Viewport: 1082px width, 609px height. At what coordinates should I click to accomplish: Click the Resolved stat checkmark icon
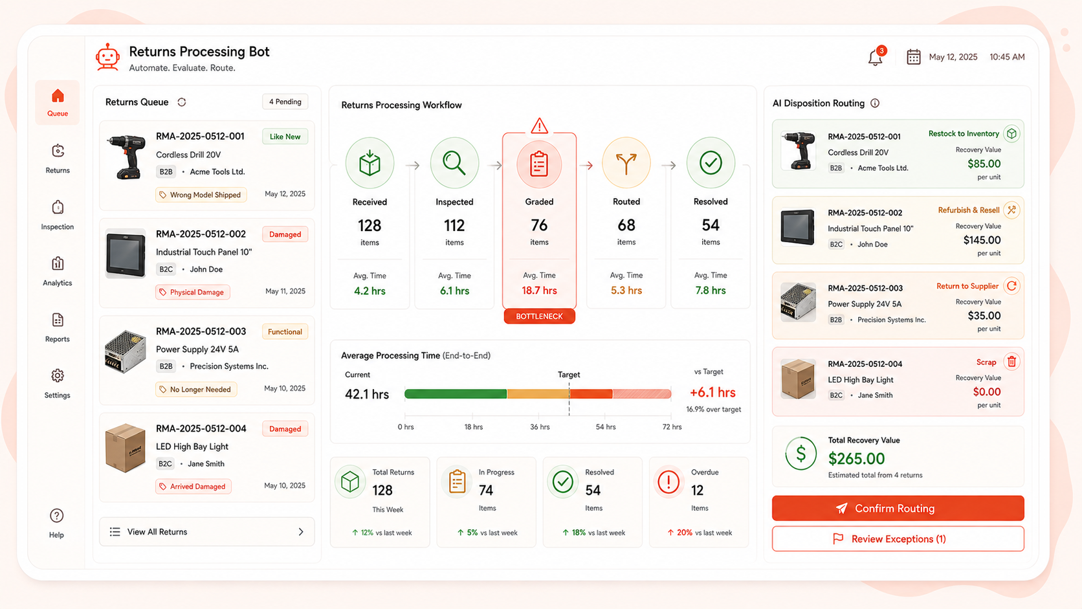pos(563,482)
